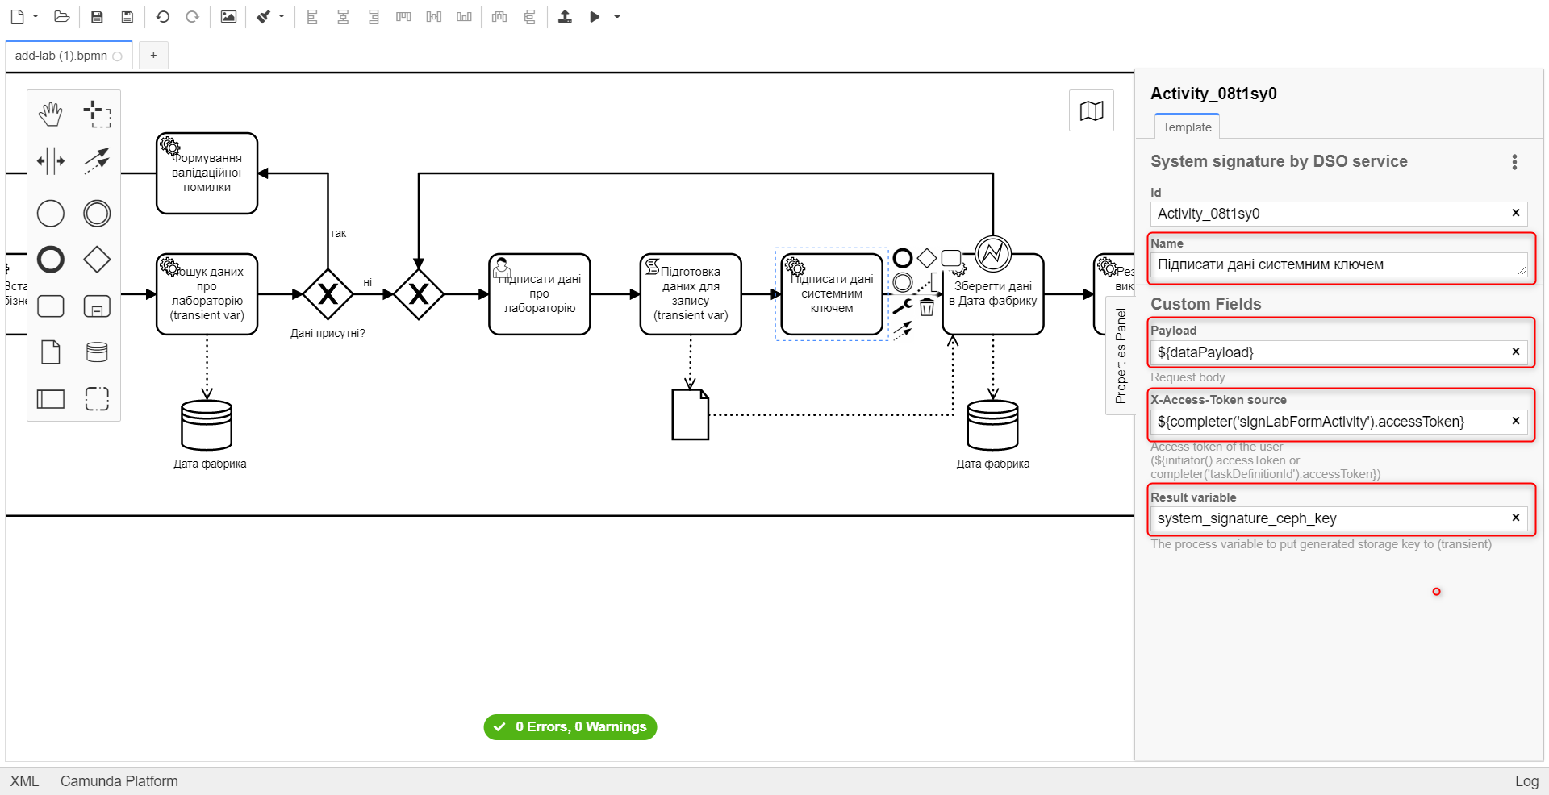Open the new-file dropdown arrow
Viewport: 1549px width, 795px height.
pyautogui.click(x=35, y=16)
